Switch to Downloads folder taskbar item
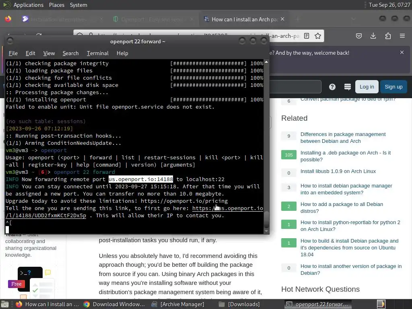The height and width of the screenshot is (309, 412). click(240, 304)
